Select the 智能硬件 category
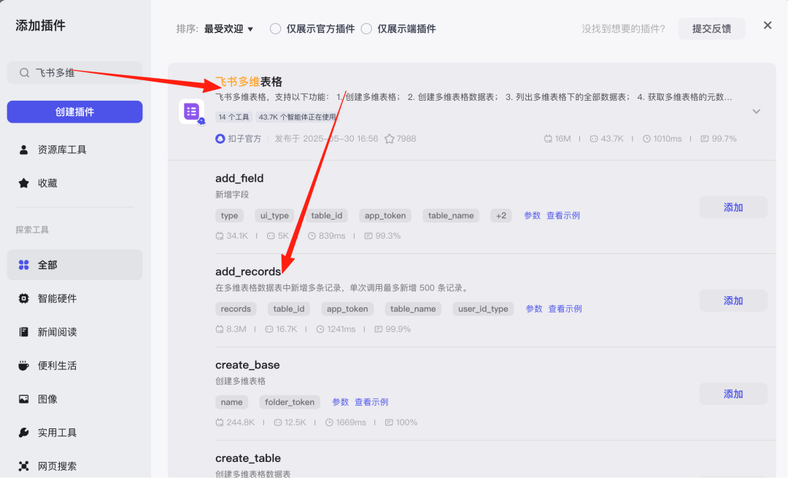Image resolution: width=788 pixels, height=478 pixels. pyautogui.click(x=74, y=298)
